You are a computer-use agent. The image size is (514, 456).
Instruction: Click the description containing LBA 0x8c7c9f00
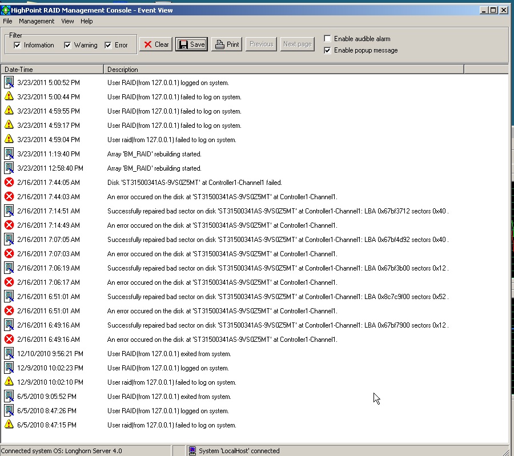(278, 296)
